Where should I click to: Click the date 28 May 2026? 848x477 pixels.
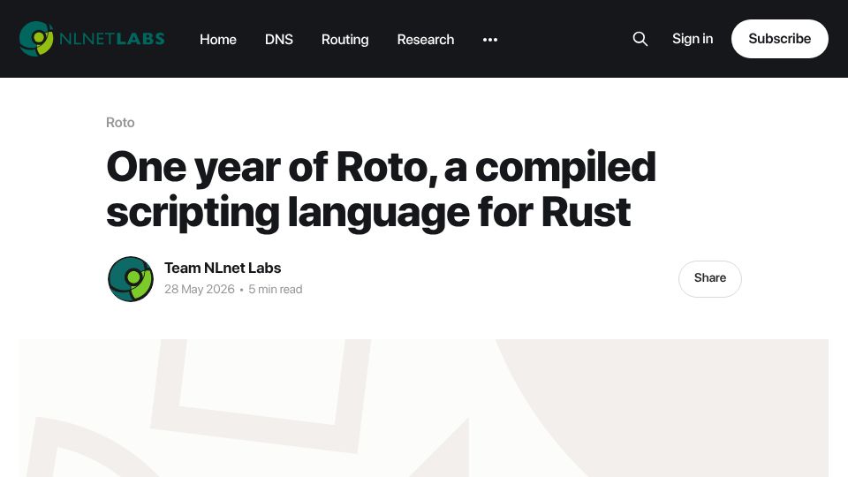pyautogui.click(x=199, y=290)
